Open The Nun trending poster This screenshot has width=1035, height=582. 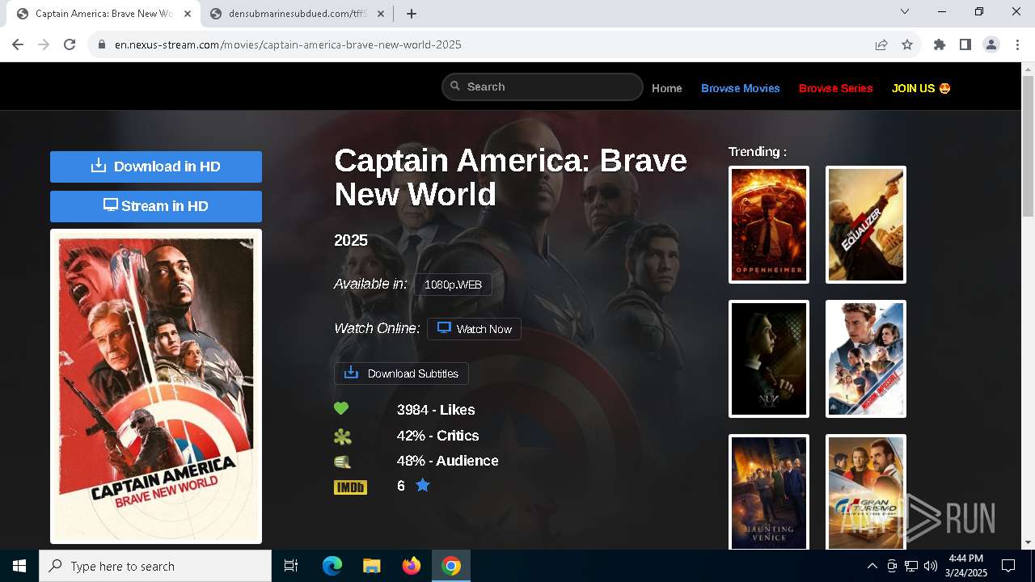769,359
